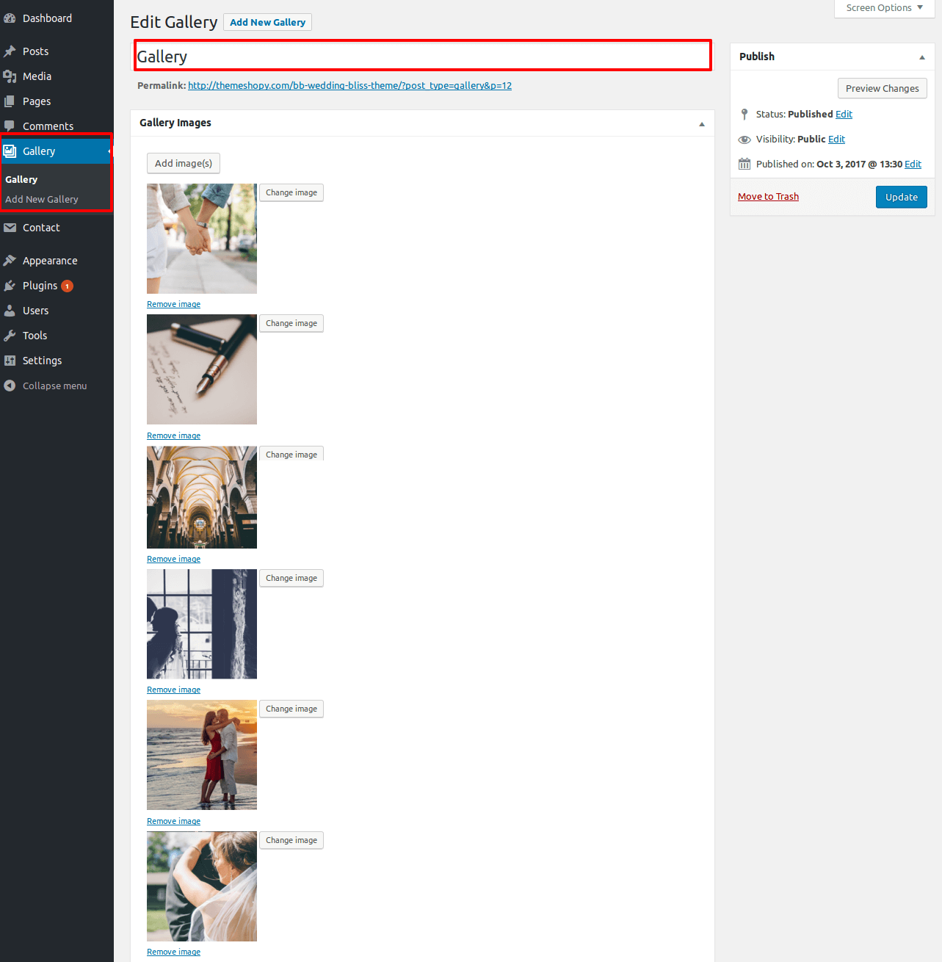Screen dimensions: 942x962
Task: Open Add New Gallery submenu item
Action: pos(42,199)
